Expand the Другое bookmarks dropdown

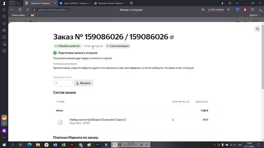click(x=254, y=15)
